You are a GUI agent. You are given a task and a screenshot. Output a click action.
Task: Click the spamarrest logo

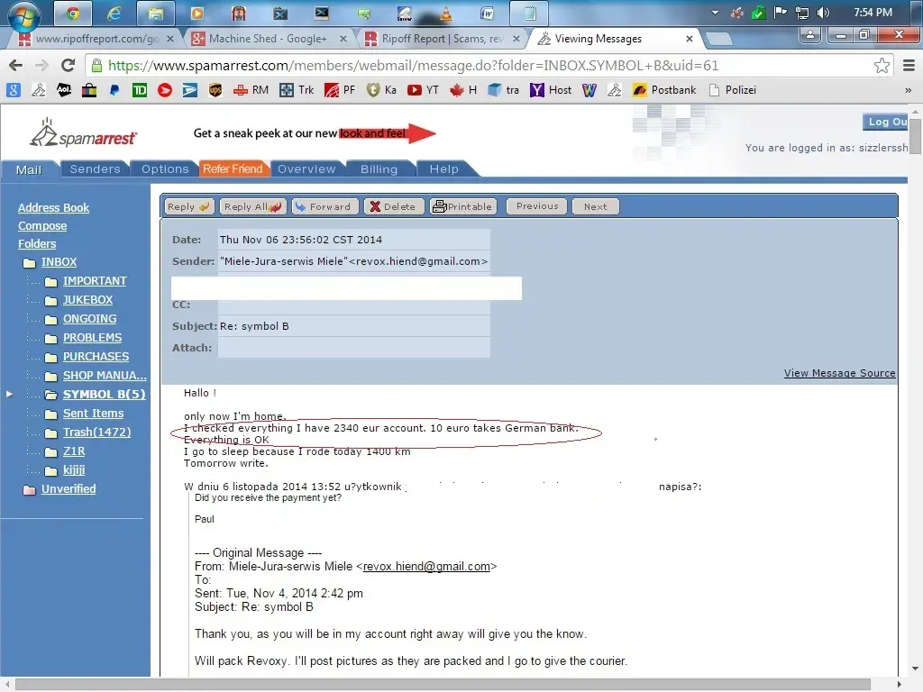tap(83, 135)
